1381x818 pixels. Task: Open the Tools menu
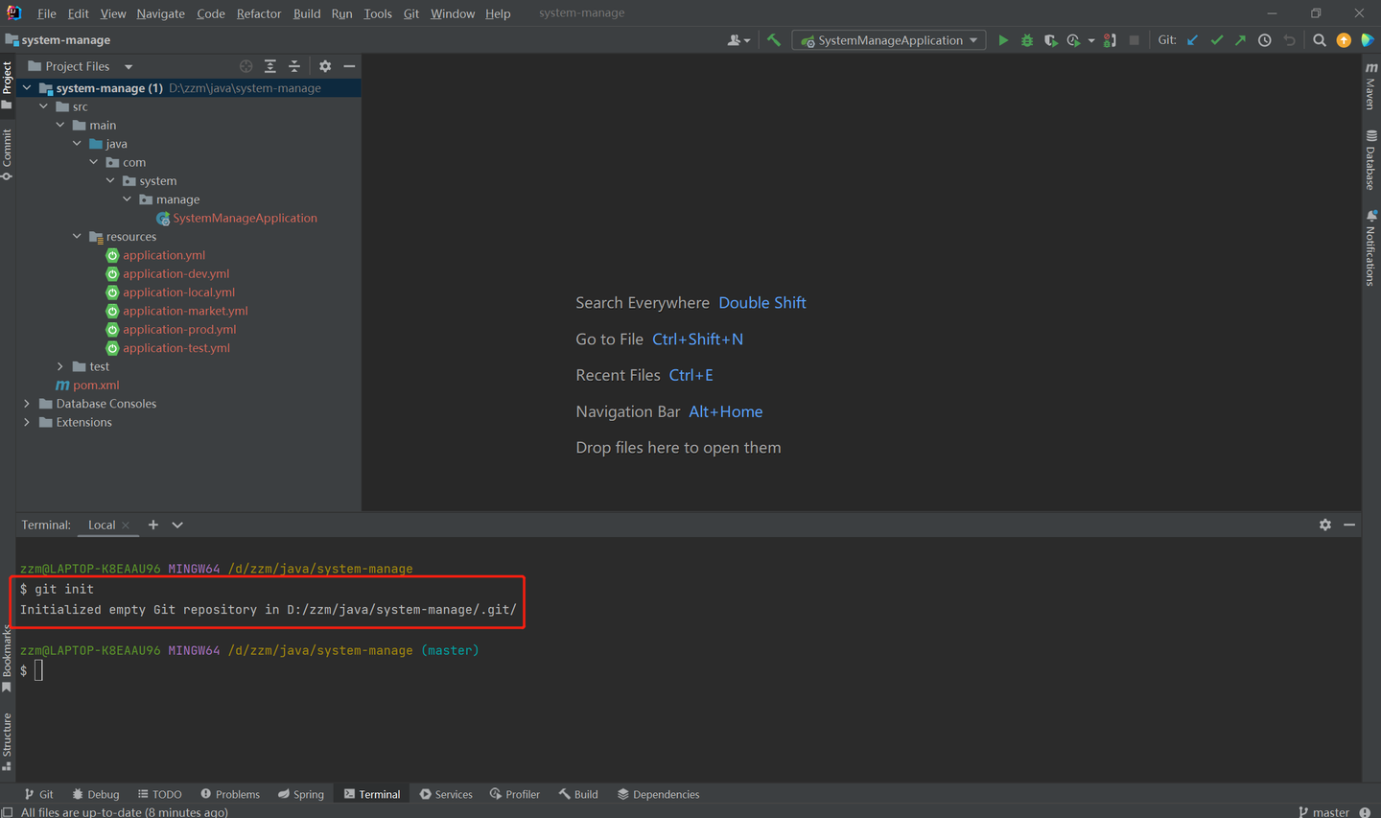[378, 13]
